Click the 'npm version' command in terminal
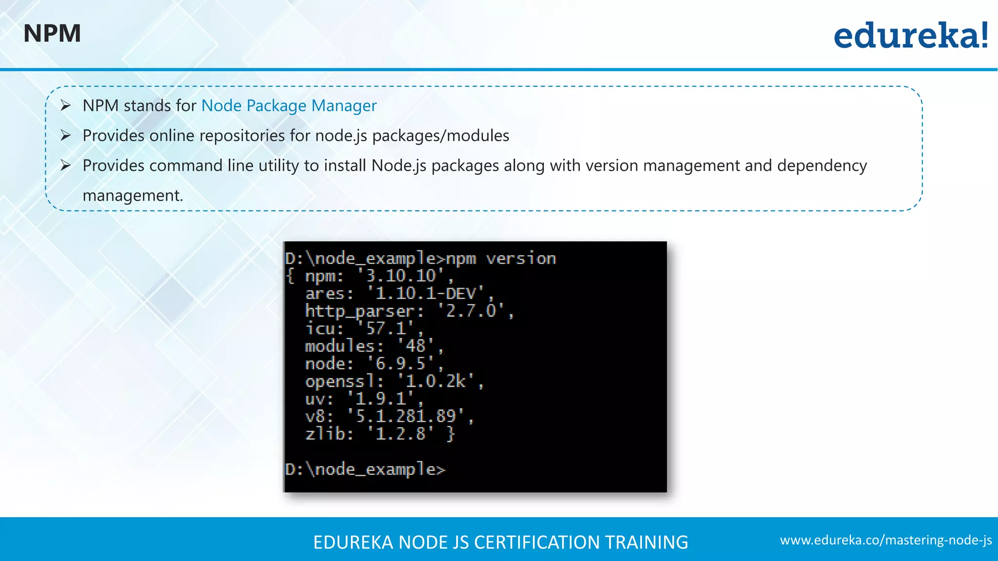 501,259
